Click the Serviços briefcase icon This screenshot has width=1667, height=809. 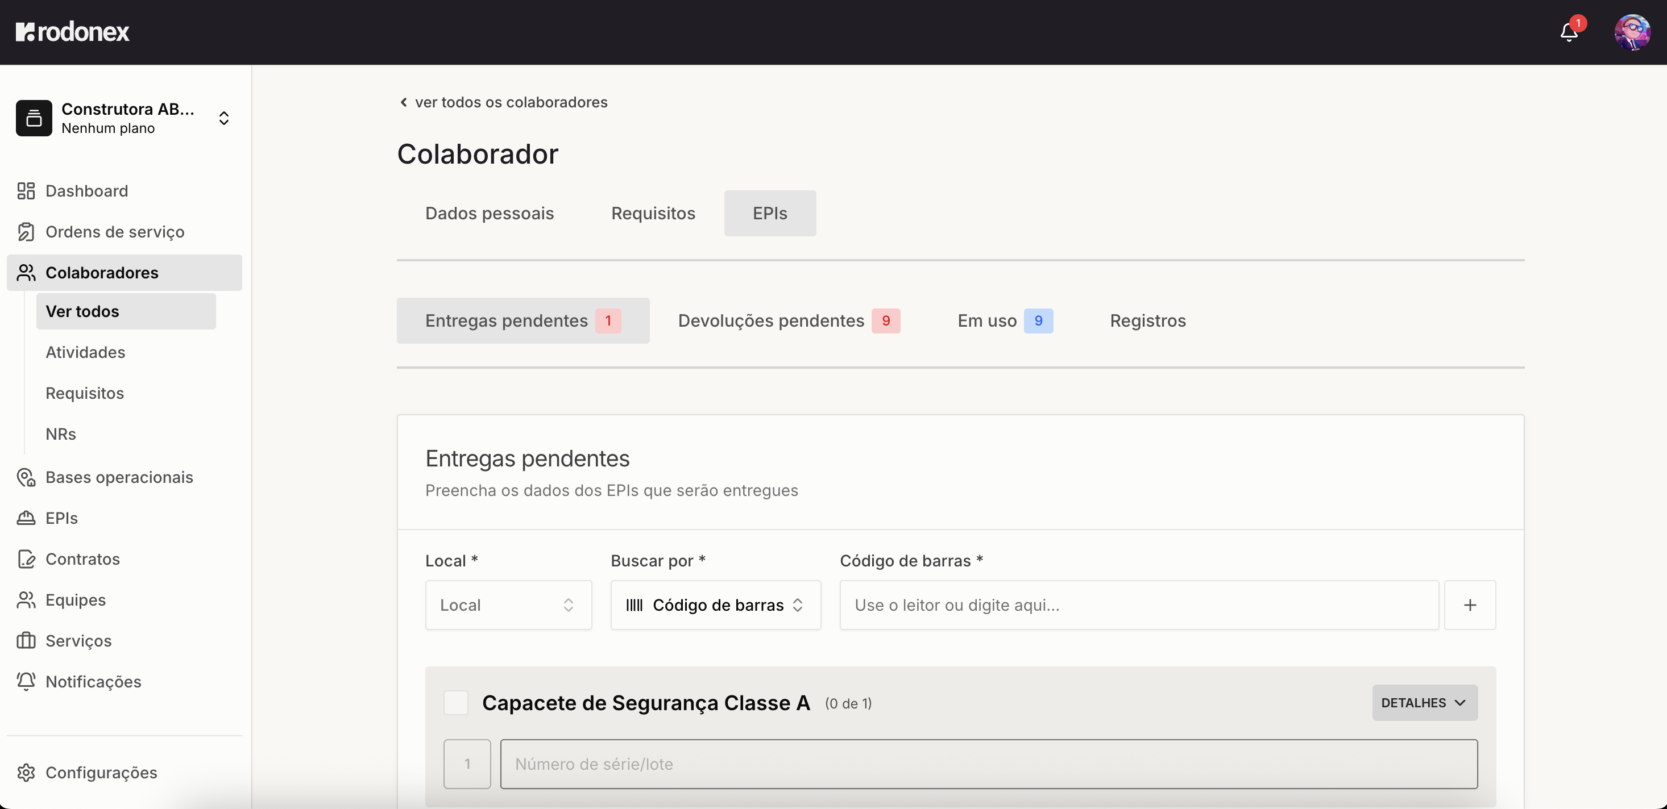(x=26, y=641)
